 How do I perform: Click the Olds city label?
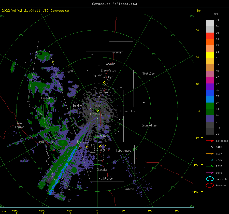97,106
